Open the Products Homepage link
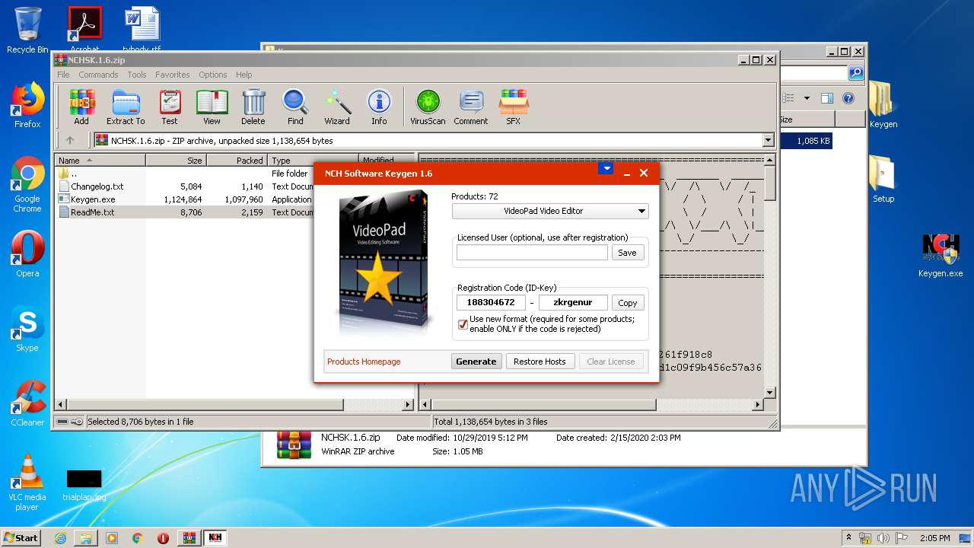The width and height of the screenshot is (974, 548). coord(364,362)
